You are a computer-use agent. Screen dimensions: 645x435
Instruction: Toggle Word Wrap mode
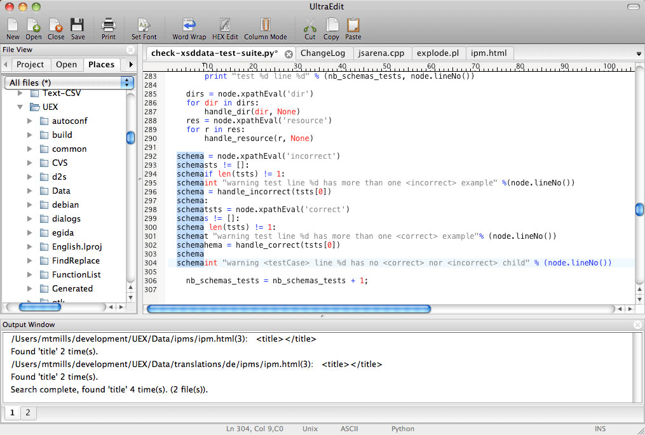(189, 29)
